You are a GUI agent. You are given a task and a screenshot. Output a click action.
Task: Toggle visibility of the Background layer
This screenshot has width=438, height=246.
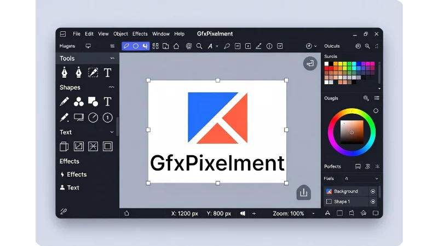[x=373, y=191]
